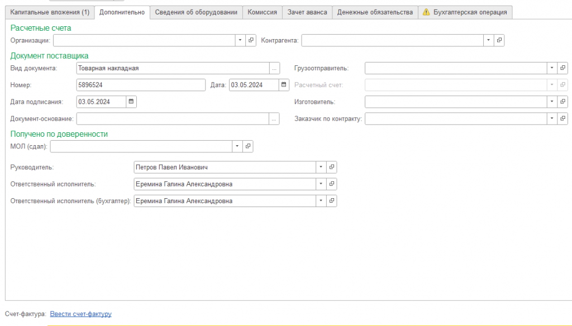The height and width of the screenshot is (326, 572).
Task: Expand the Руководитель dropdown
Action: coord(321,167)
